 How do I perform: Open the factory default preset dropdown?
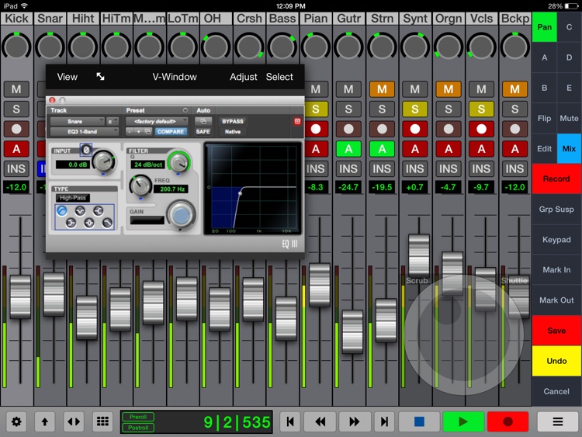pyautogui.click(x=157, y=121)
